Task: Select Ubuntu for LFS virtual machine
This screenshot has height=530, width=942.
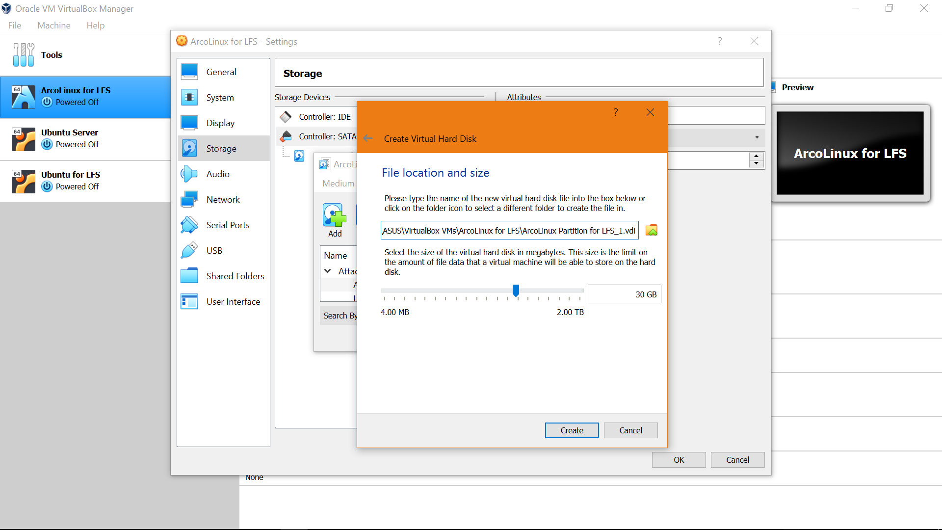Action: (85, 181)
